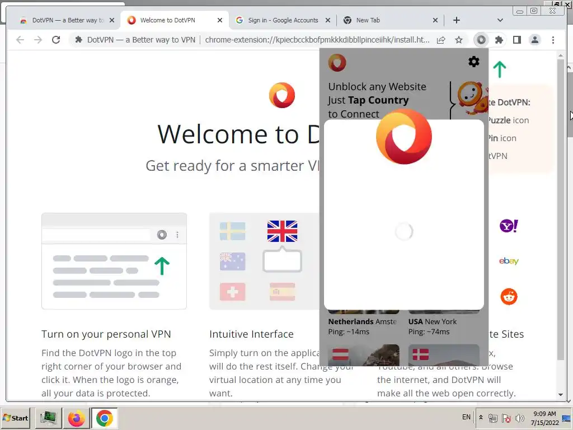Image resolution: width=573 pixels, height=430 pixels.
Task: Go back to previous page
Action: tap(20, 40)
